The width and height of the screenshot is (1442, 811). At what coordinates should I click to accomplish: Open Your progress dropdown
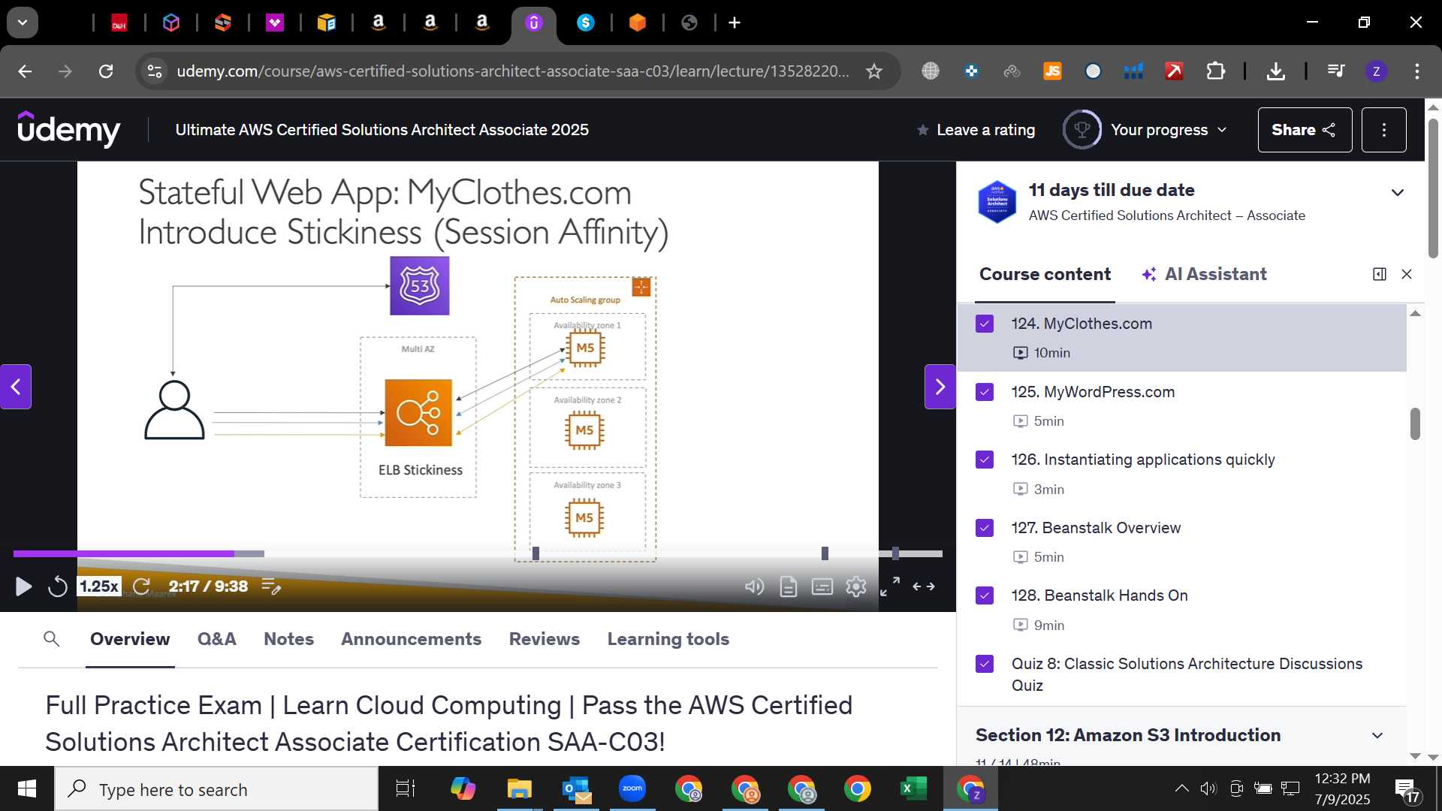[1145, 130]
